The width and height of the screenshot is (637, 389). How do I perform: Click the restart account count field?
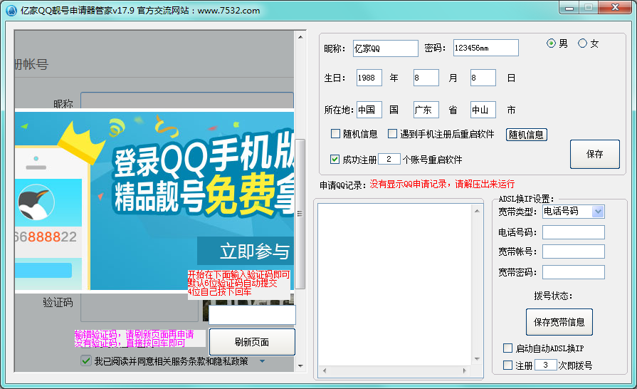[389, 159]
